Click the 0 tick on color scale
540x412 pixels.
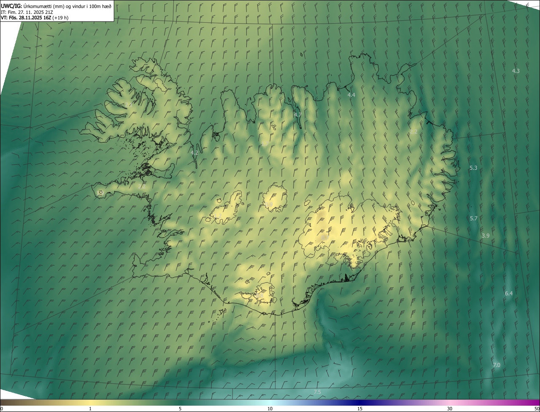2,409
